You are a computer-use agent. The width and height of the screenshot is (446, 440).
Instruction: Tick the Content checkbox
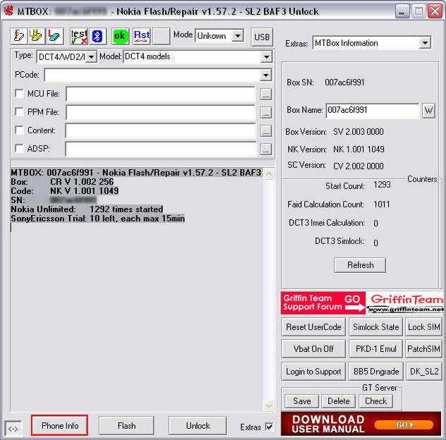pos(19,130)
